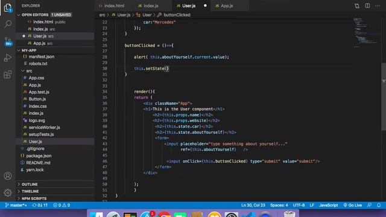Open the Source Control view icon
This screenshot has height=217, width=386.
click(x=8, y=42)
